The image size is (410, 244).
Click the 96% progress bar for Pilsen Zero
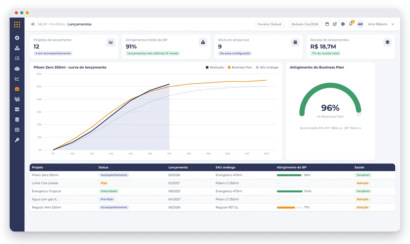click(289, 175)
